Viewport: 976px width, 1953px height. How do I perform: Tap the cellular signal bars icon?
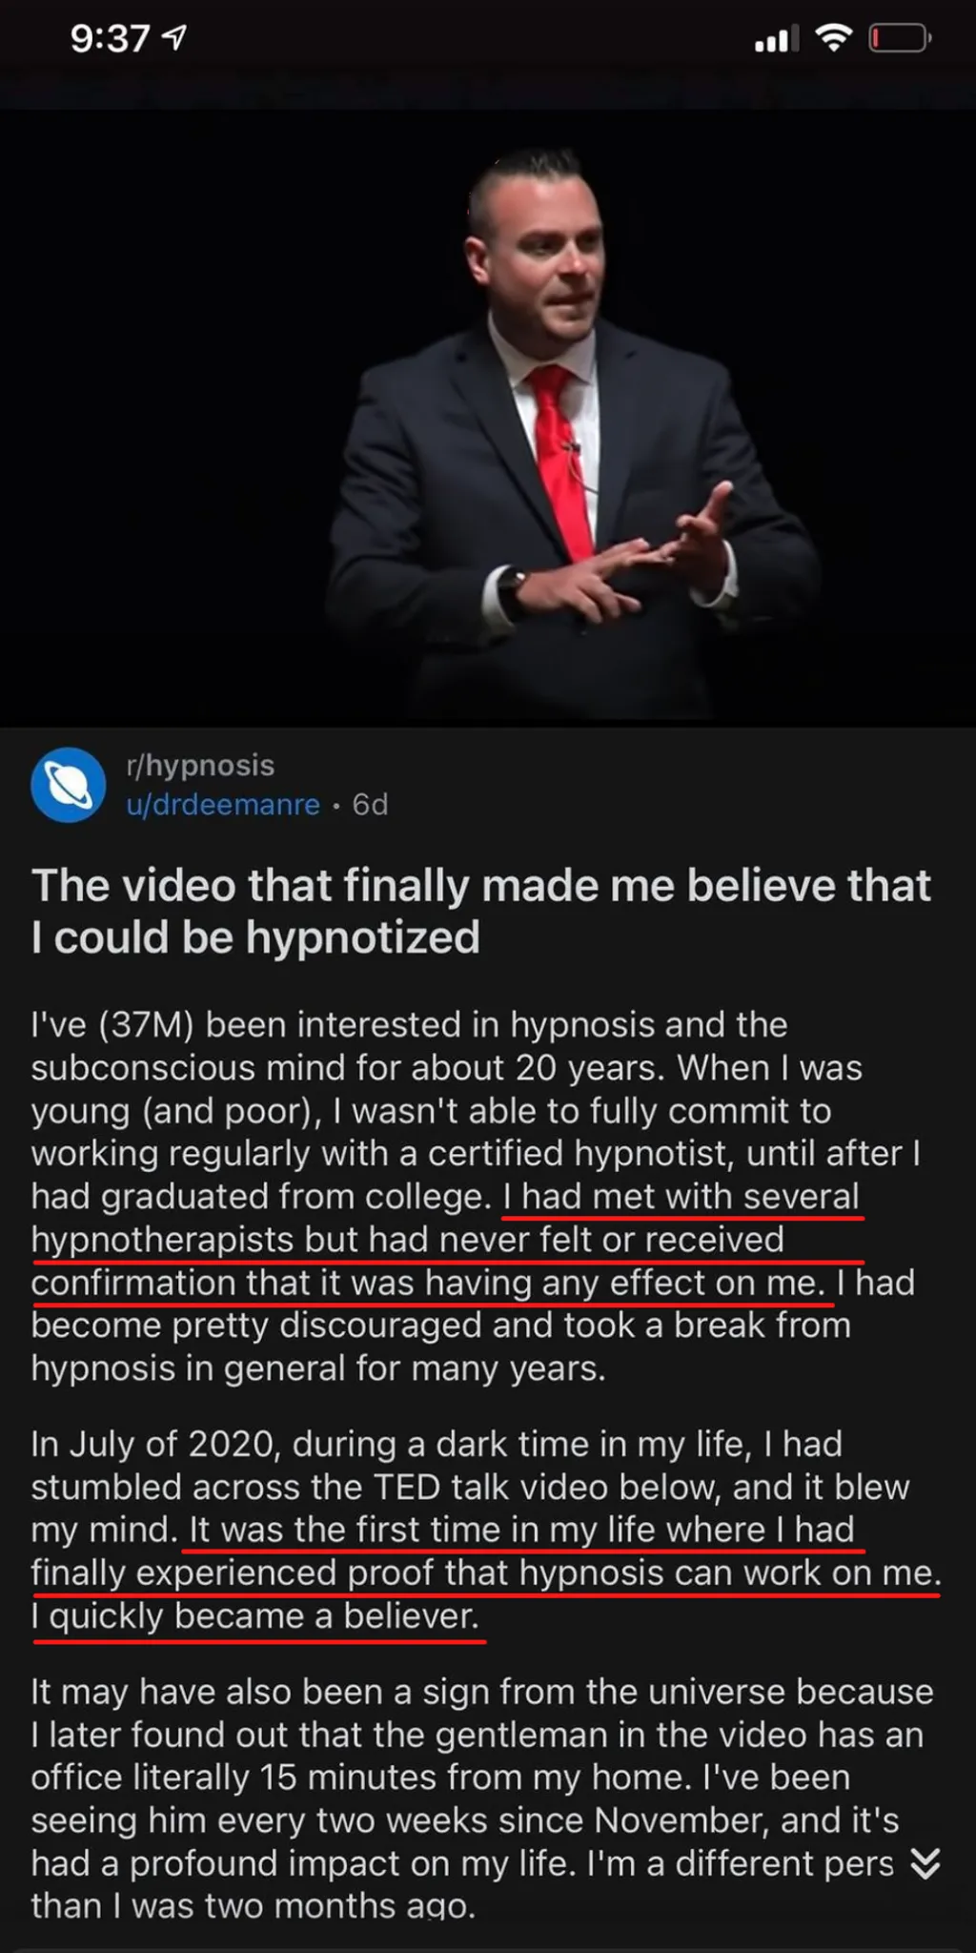pyautogui.click(x=776, y=39)
